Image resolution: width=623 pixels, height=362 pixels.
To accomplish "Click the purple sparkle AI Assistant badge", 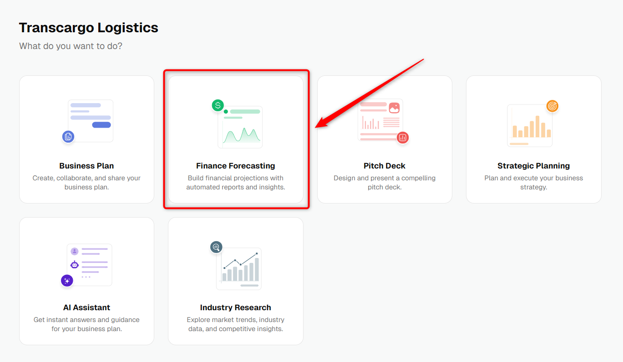I will coord(67,281).
